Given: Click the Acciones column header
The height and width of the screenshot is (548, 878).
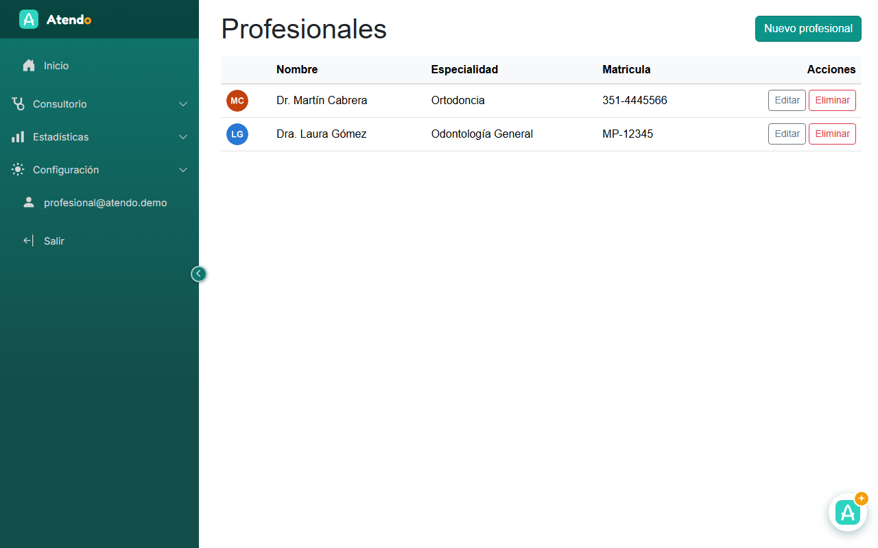Looking at the screenshot, I should pyautogui.click(x=831, y=69).
